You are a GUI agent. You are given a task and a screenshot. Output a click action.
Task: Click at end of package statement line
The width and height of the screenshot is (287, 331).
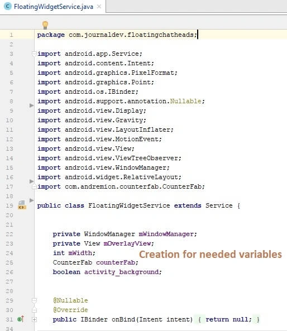pos(198,35)
